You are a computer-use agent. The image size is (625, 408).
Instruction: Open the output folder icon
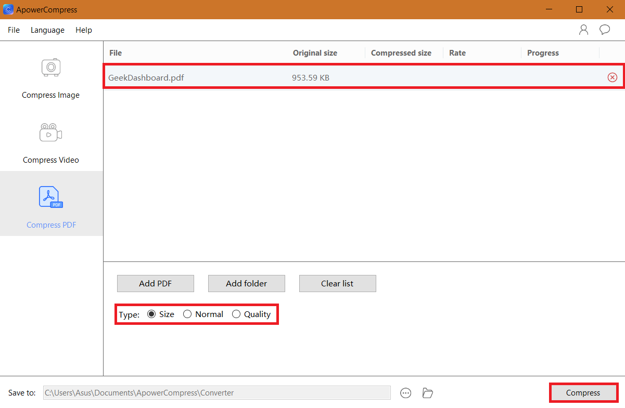pos(427,393)
